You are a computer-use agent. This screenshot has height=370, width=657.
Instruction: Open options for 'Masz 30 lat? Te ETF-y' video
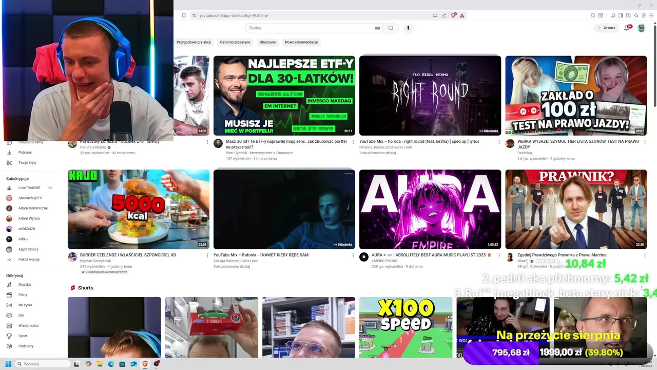pyautogui.click(x=353, y=142)
